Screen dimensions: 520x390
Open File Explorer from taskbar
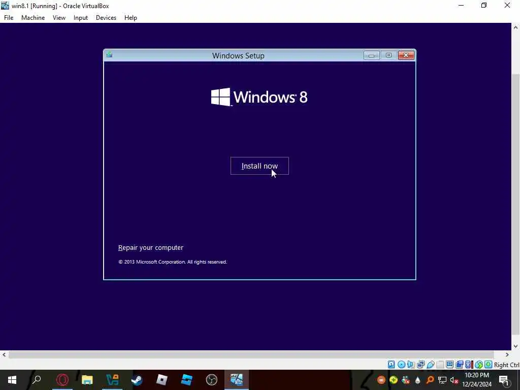pos(87,380)
